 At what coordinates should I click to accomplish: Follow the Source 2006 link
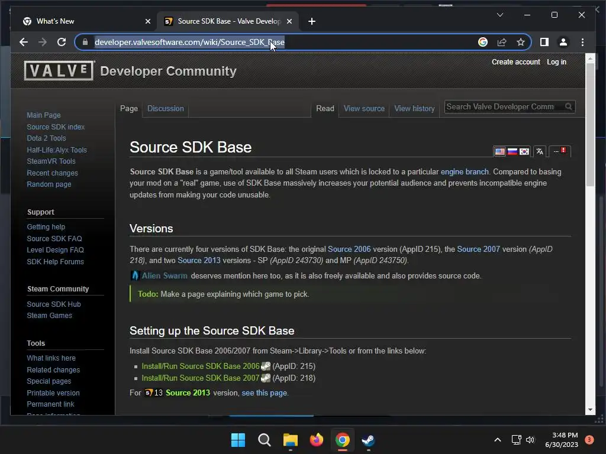click(349, 249)
